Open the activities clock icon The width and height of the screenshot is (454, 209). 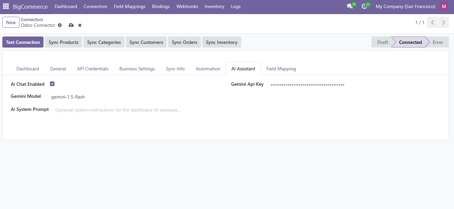click(x=364, y=6)
